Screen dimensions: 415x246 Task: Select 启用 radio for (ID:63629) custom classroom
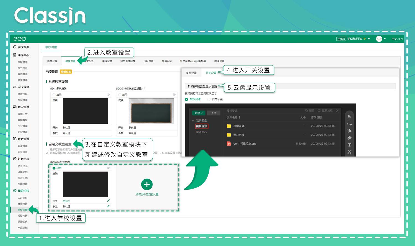click(x=54, y=168)
